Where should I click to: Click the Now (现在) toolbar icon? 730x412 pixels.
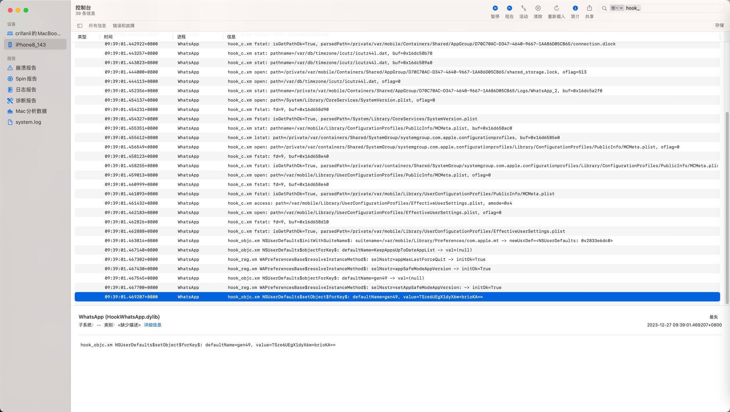pyautogui.click(x=509, y=8)
